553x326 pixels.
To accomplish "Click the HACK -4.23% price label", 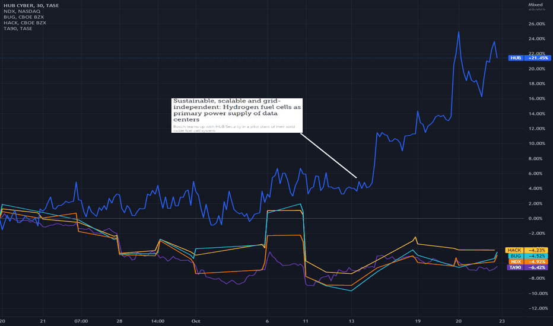I will tap(526, 250).
